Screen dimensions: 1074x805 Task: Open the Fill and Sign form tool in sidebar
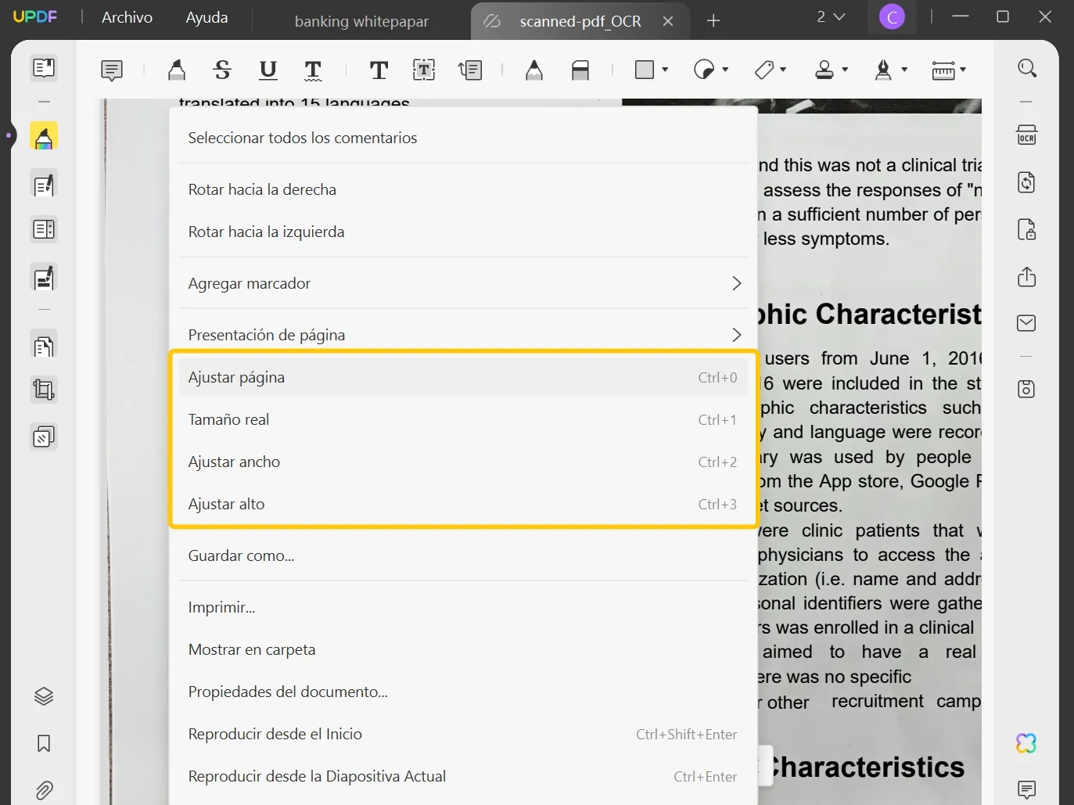pos(44,278)
